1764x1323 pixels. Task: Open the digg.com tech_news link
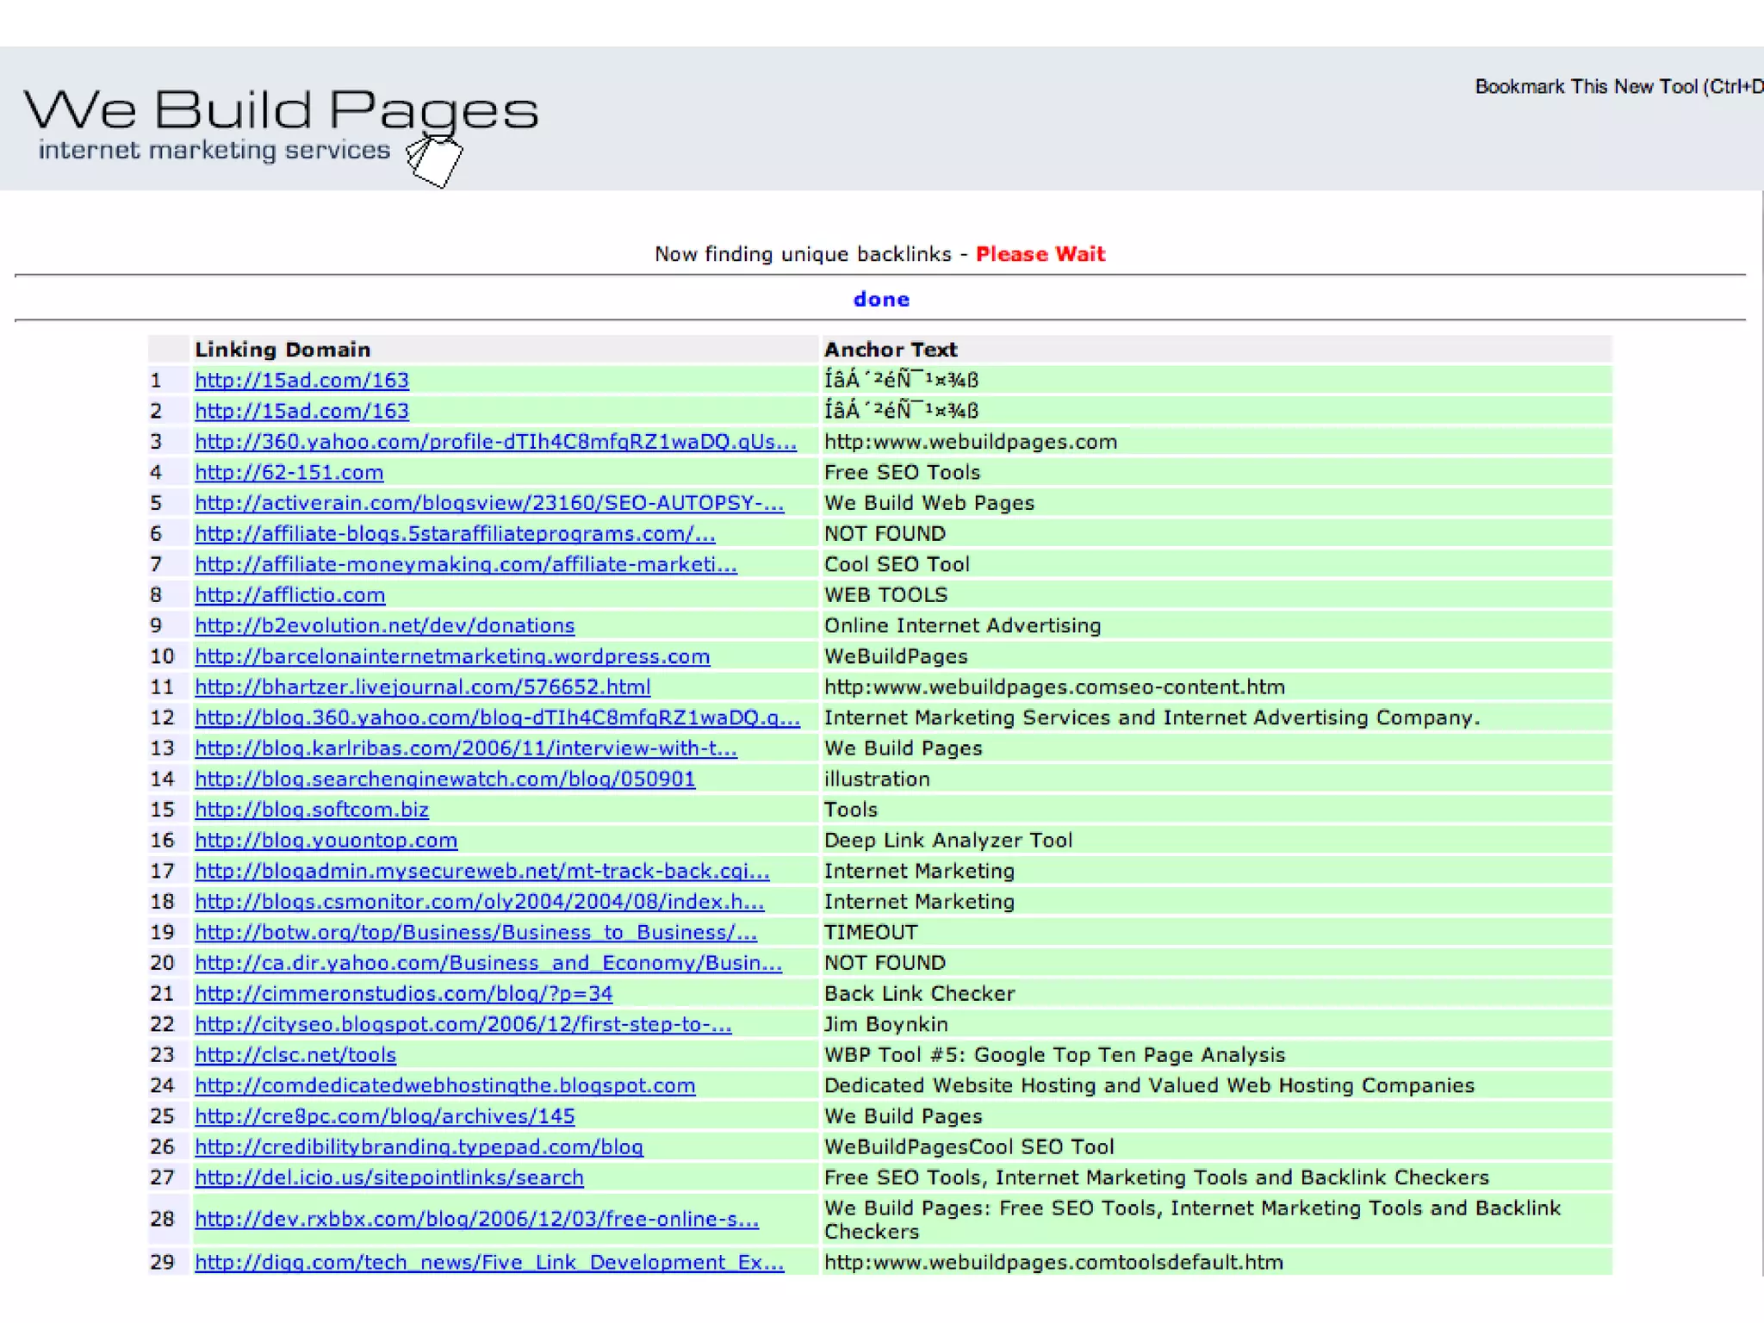click(488, 1263)
